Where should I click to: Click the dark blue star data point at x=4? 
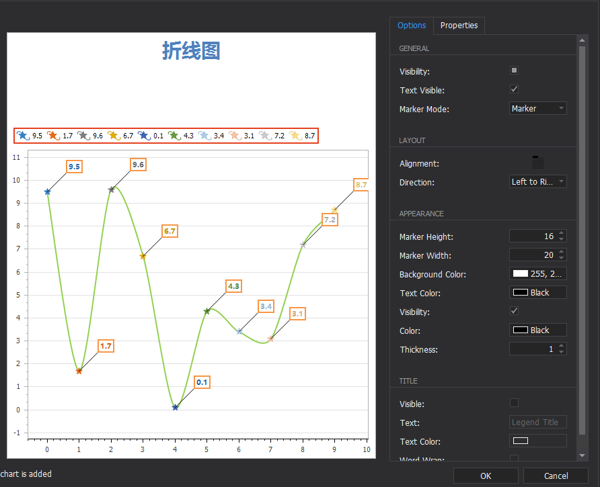(x=176, y=408)
